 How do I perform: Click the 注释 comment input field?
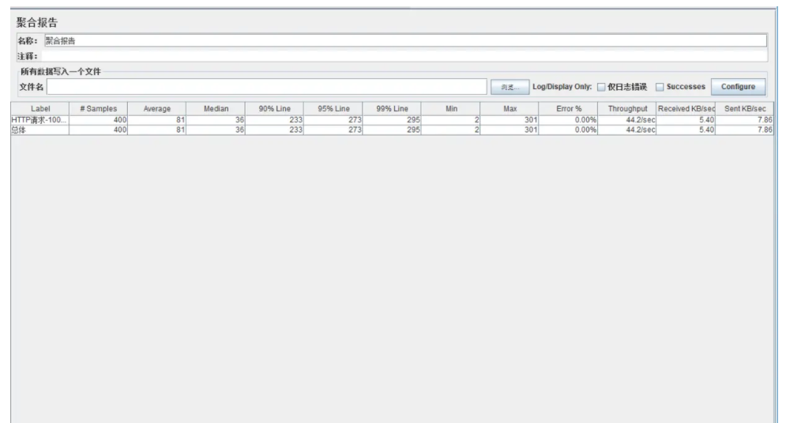point(404,56)
